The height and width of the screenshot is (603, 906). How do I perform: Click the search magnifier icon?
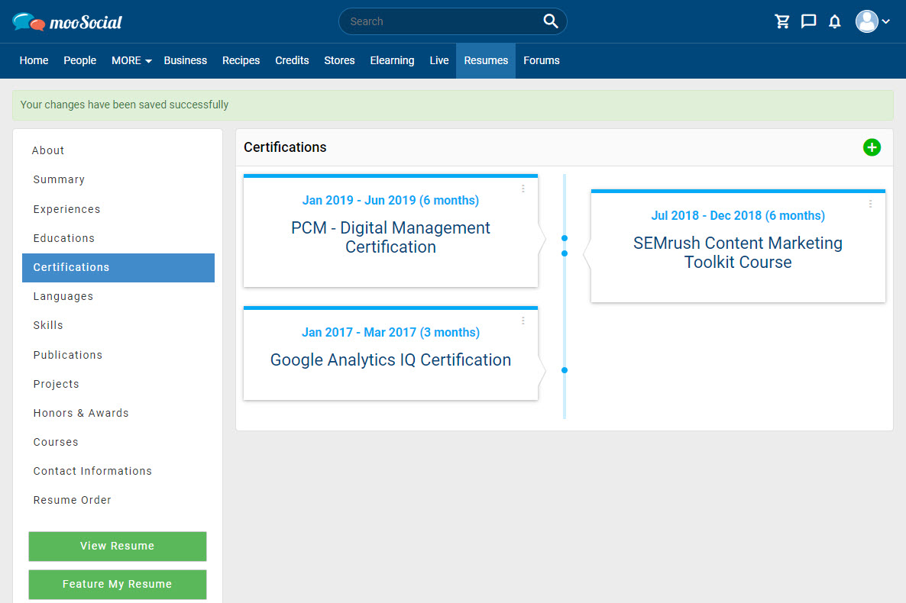pos(551,21)
